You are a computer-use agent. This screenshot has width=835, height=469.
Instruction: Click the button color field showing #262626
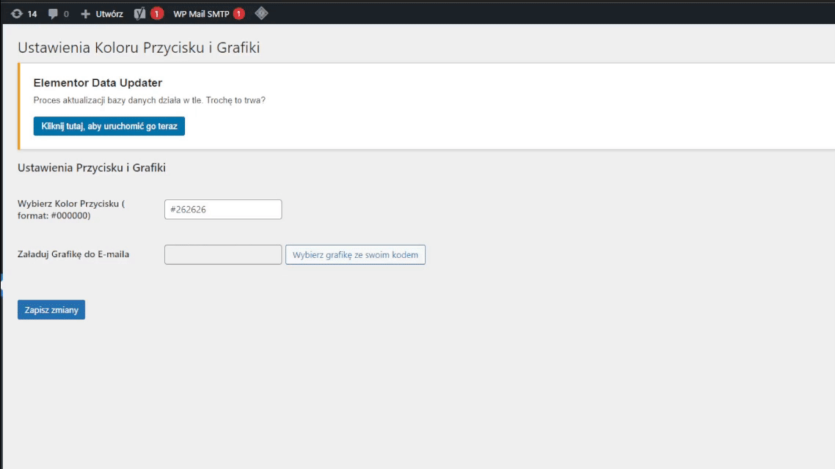point(223,210)
